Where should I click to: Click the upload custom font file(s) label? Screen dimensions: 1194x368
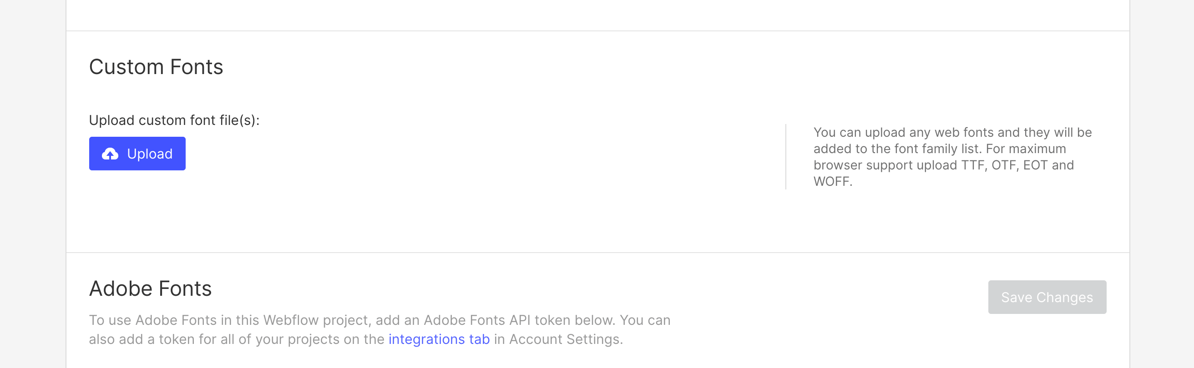point(175,119)
